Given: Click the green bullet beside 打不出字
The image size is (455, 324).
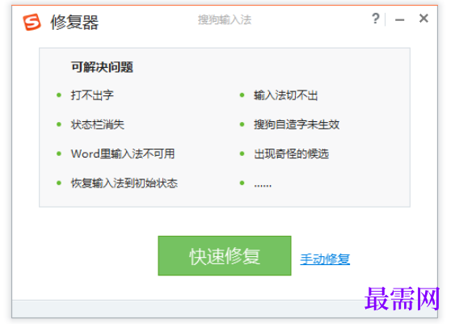Looking at the screenshot, I should click(59, 95).
